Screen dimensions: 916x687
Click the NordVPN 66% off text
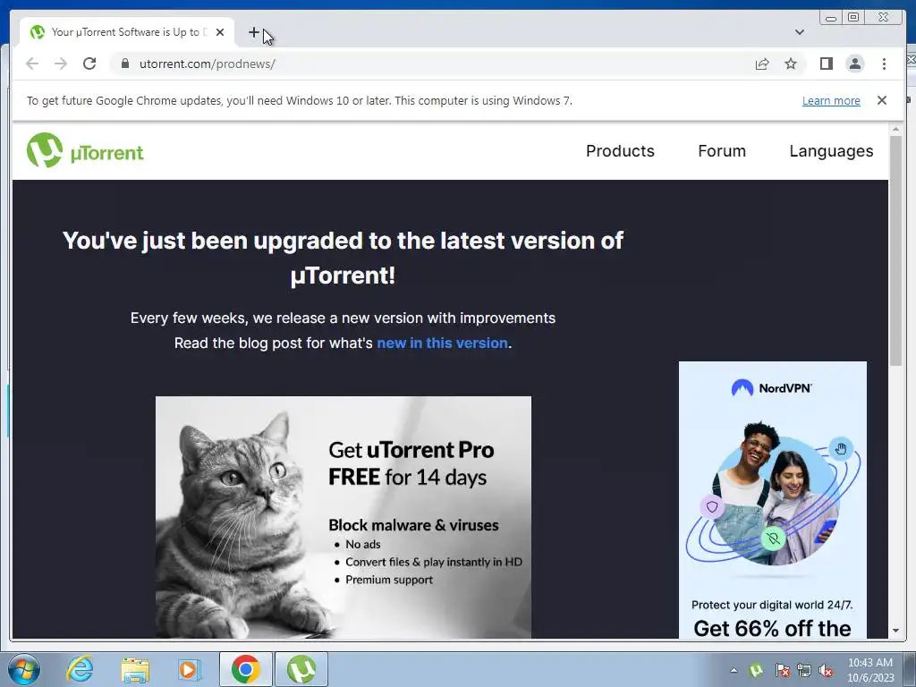(772, 628)
